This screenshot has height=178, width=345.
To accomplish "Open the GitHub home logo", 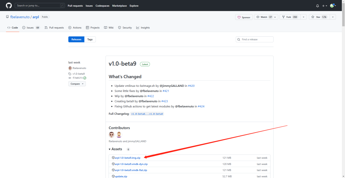I will 9,5.
